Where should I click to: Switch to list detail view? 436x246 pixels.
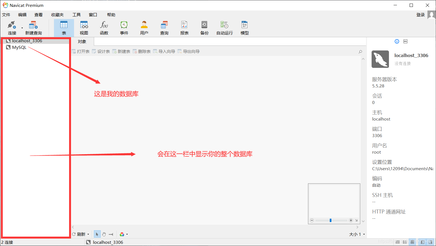point(405,242)
